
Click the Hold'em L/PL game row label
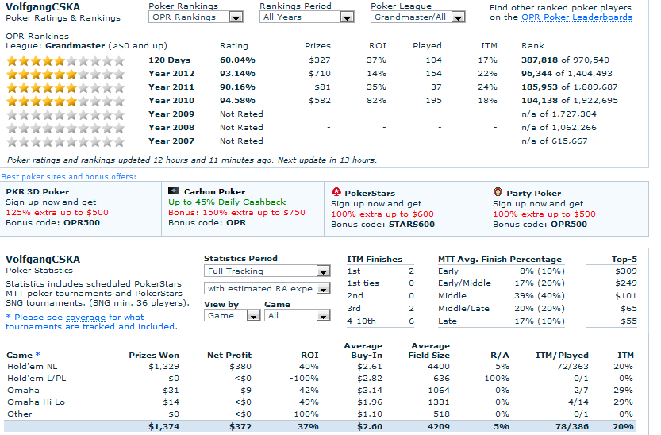pyautogui.click(x=37, y=378)
